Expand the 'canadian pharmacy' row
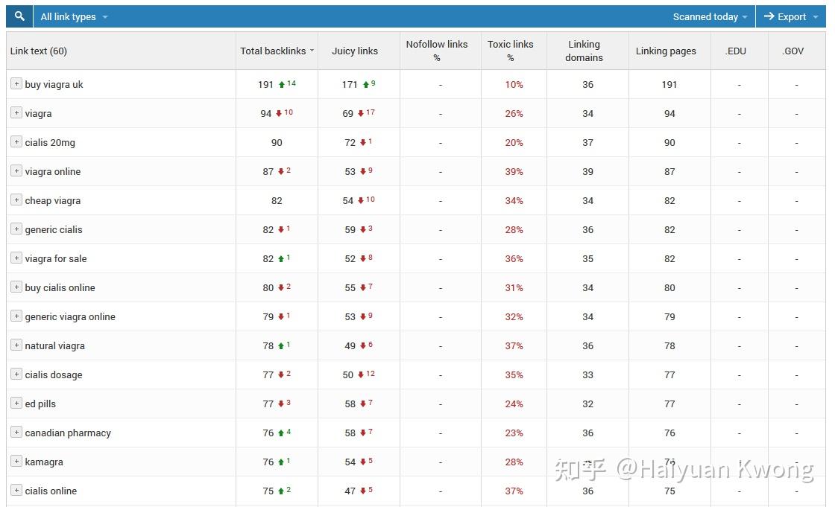The image size is (835, 507). 16,433
